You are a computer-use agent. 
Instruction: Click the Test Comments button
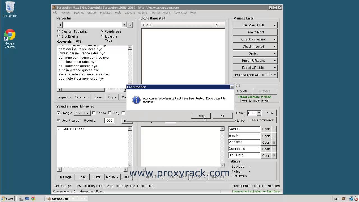[261, 120]
